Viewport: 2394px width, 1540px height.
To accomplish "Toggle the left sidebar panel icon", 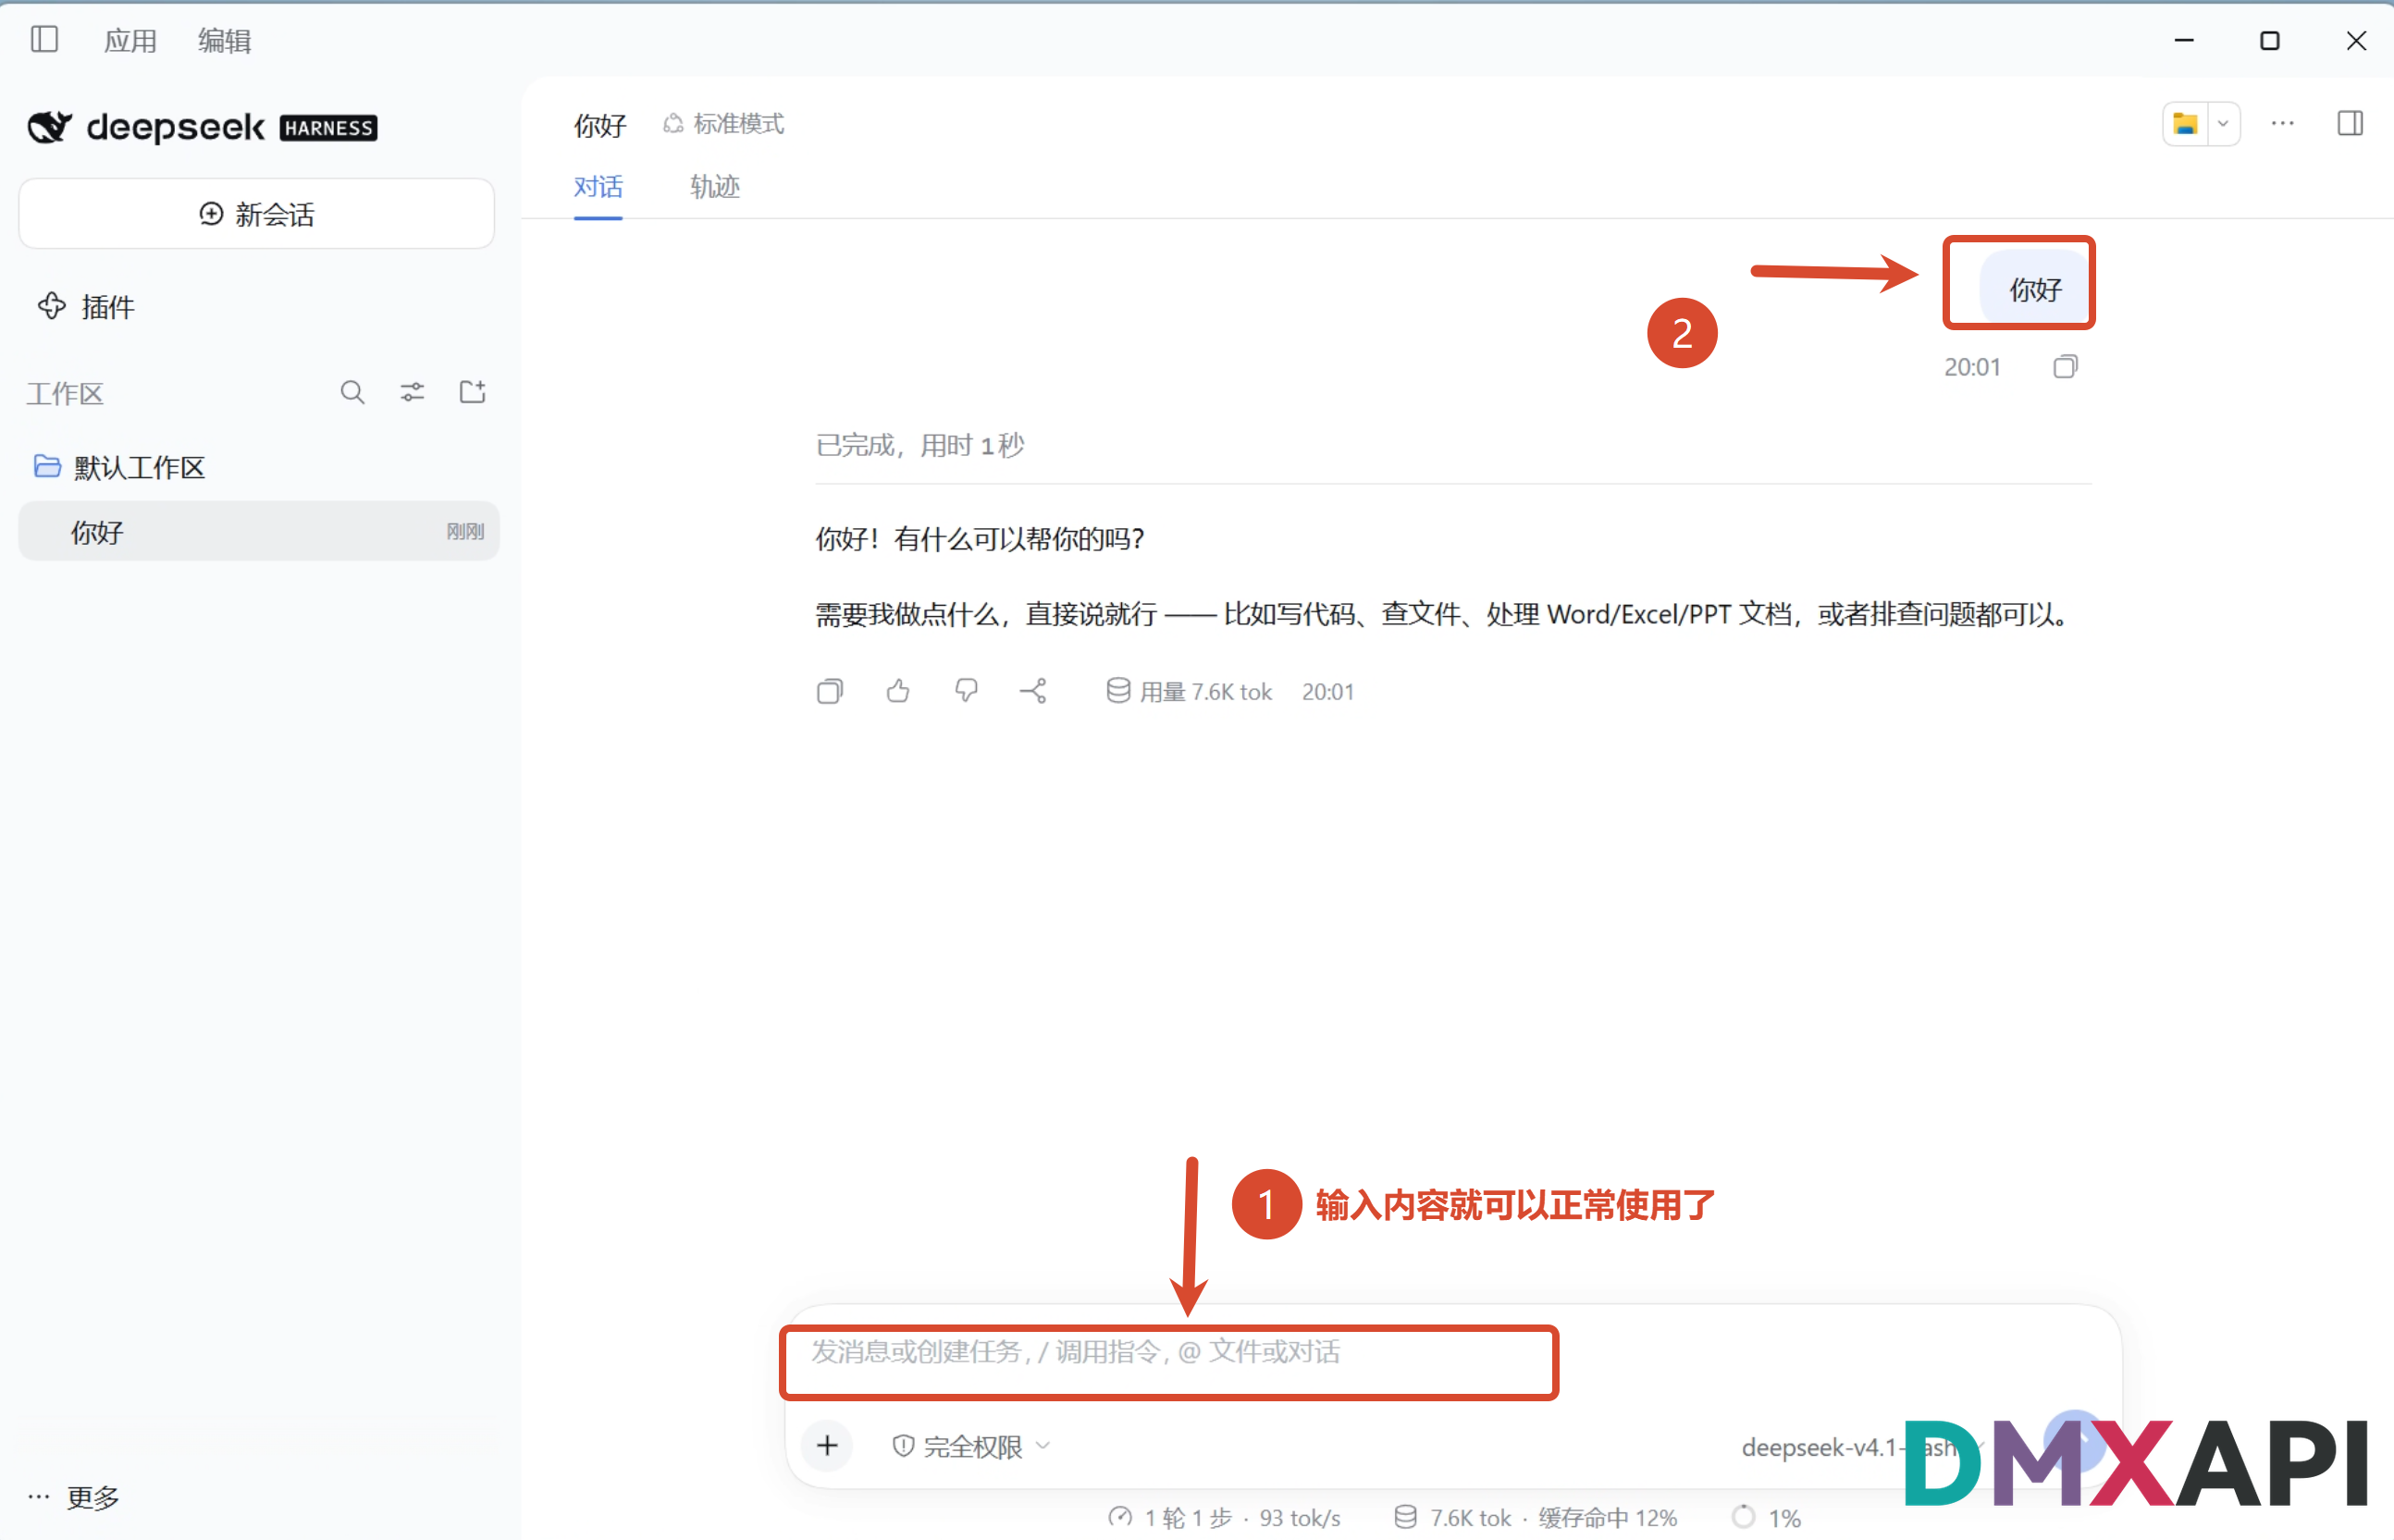I will (x=45, y=40).
